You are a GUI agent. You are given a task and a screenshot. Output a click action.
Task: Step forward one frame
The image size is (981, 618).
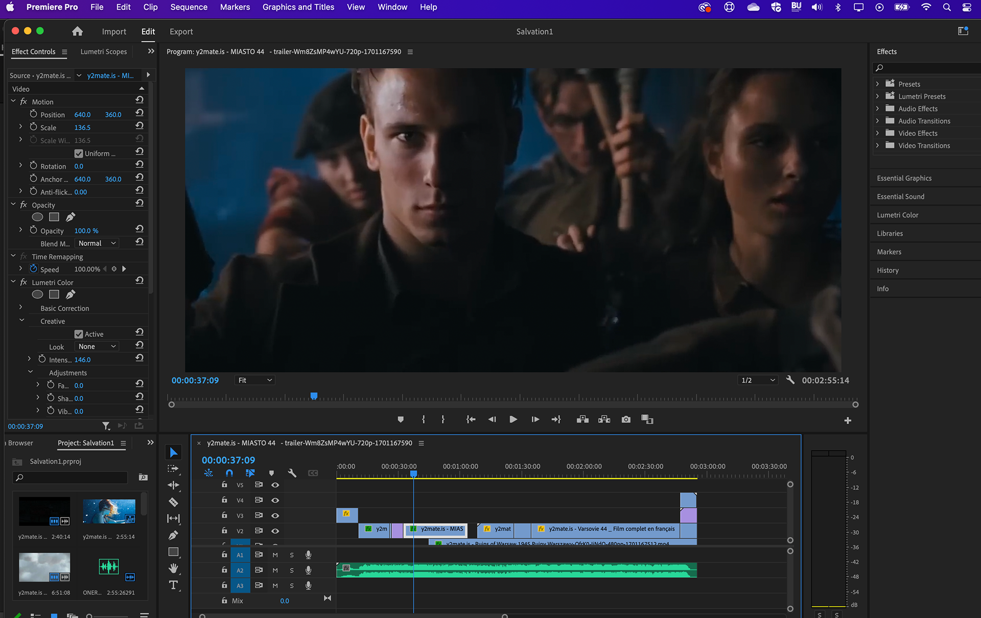535,419
